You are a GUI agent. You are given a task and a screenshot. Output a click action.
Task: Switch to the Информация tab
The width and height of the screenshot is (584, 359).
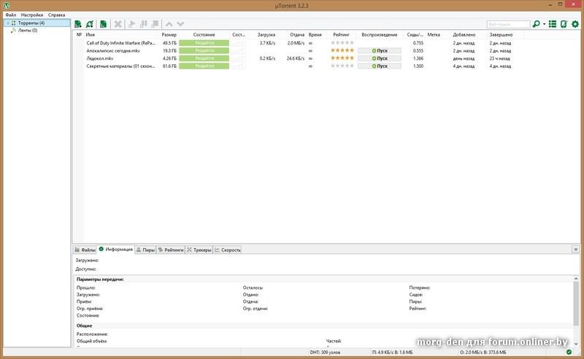[115, 249]
